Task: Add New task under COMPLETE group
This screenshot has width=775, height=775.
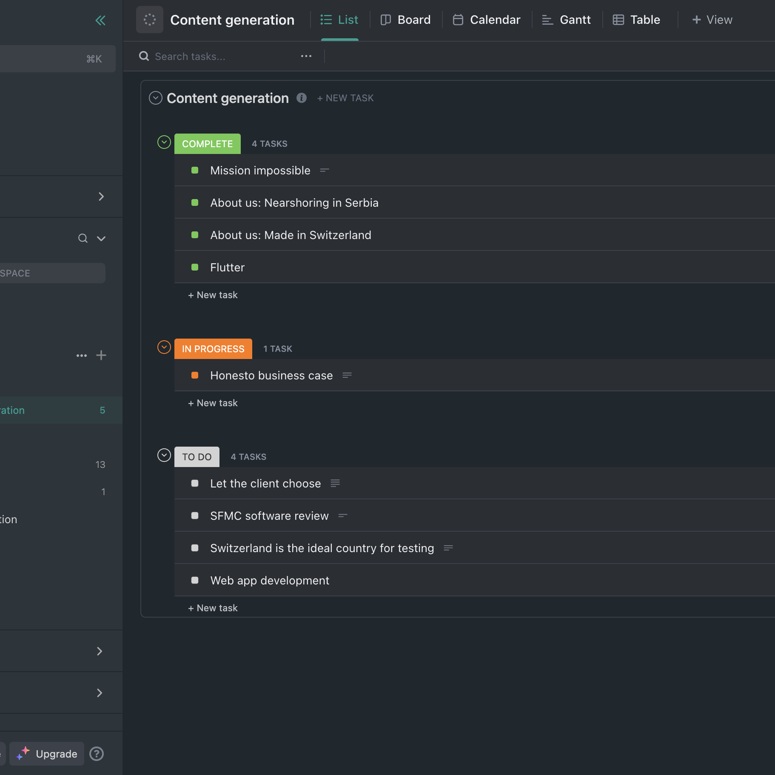Action: (x=213, y=295)
